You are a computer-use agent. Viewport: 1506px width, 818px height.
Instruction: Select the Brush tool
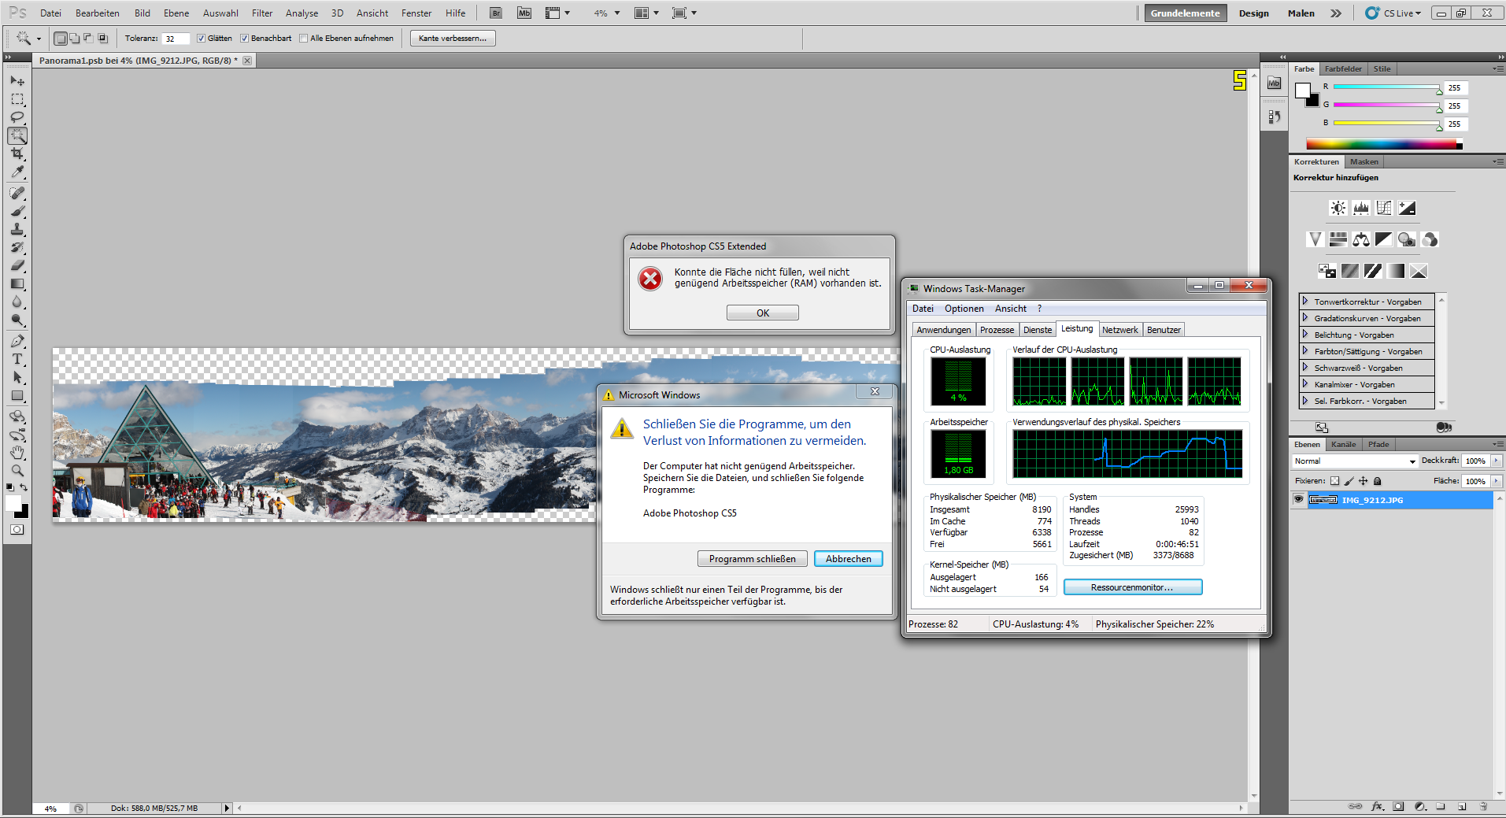17,211
